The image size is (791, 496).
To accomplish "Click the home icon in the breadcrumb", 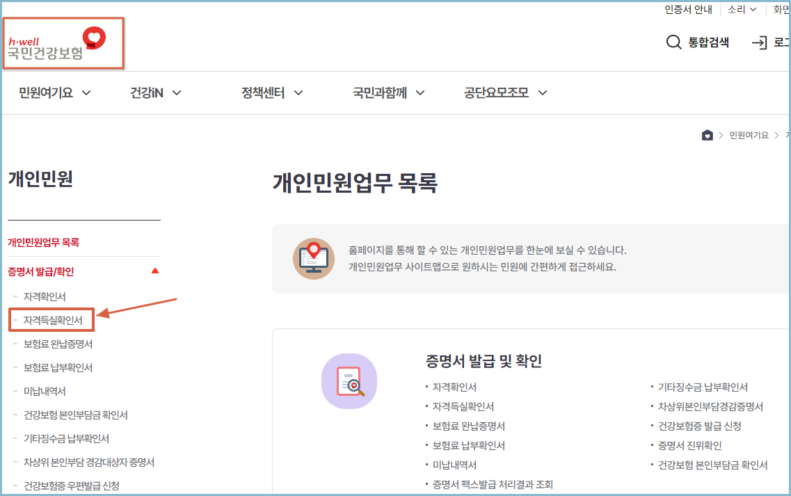I will [x=708, y=135].
